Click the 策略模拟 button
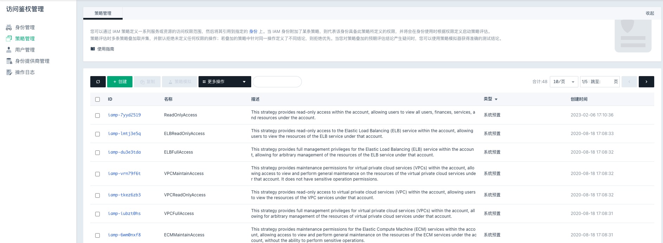 pyautogui.click(x=180, y=82)
